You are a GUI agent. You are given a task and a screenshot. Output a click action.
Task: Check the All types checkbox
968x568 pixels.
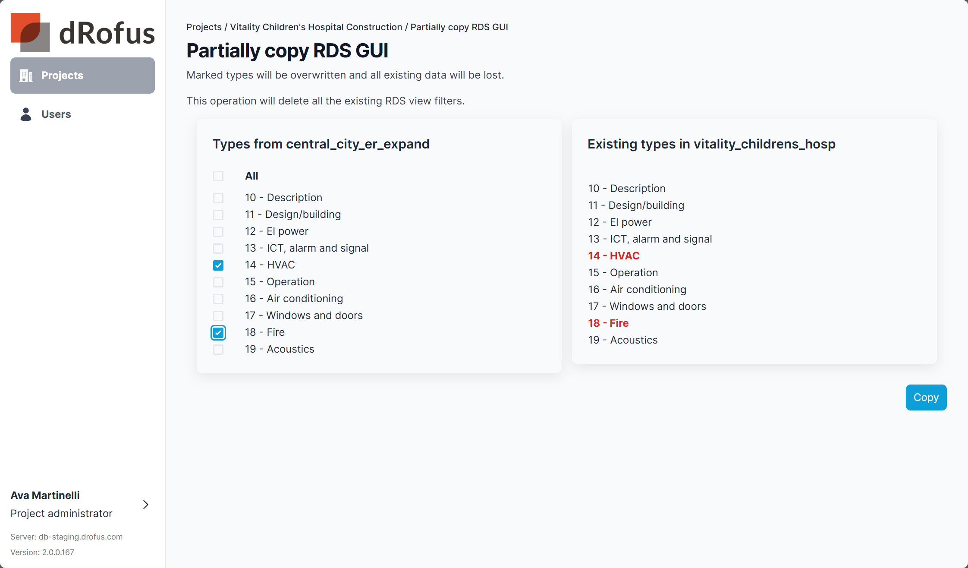[x=218, y=176]
